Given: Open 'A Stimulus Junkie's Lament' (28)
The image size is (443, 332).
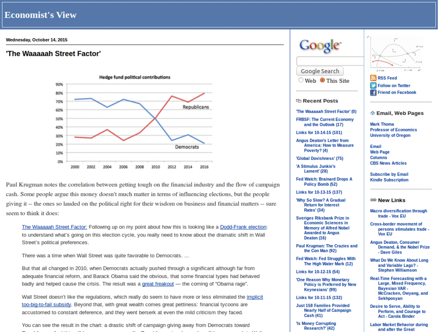Looking at the screenshot, I should pos(316,169).
